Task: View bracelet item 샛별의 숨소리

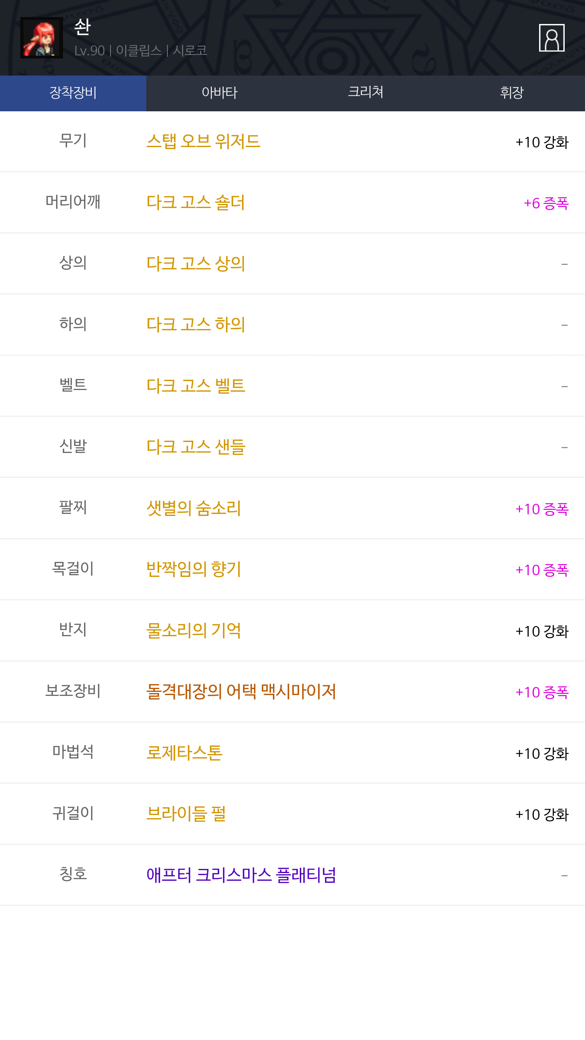Action: [193, 508]
